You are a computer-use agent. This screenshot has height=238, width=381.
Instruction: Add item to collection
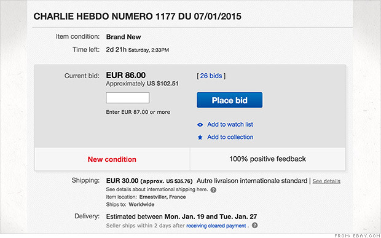(x=230, y=137)
